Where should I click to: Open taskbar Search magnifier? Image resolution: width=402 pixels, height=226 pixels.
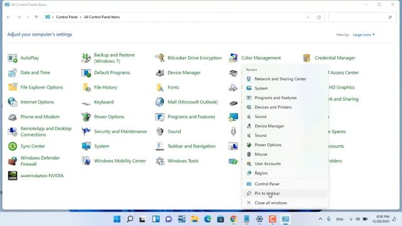click(130, 219)
